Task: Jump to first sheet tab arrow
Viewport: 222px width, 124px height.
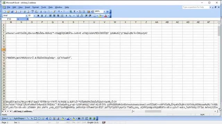Action: pyautogui.click(x=3, y=111)
